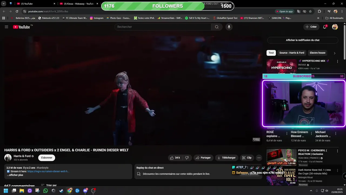
Task: Open YouTube notifications bell
Action: [x=325, y=27]
